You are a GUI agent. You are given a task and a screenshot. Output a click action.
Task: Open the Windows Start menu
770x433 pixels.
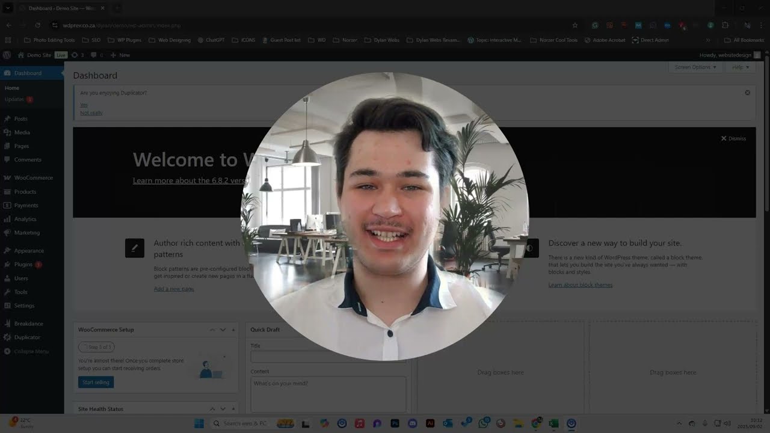click(x=199, y=423)
